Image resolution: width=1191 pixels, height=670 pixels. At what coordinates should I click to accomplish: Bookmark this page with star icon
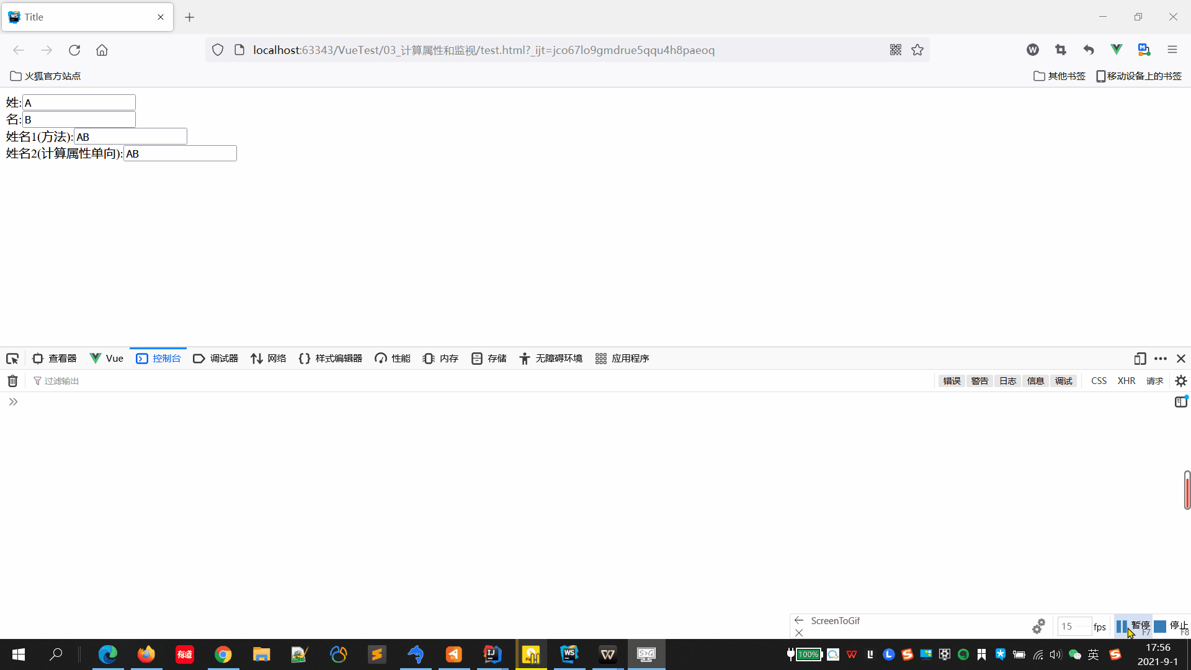point(917,50)
